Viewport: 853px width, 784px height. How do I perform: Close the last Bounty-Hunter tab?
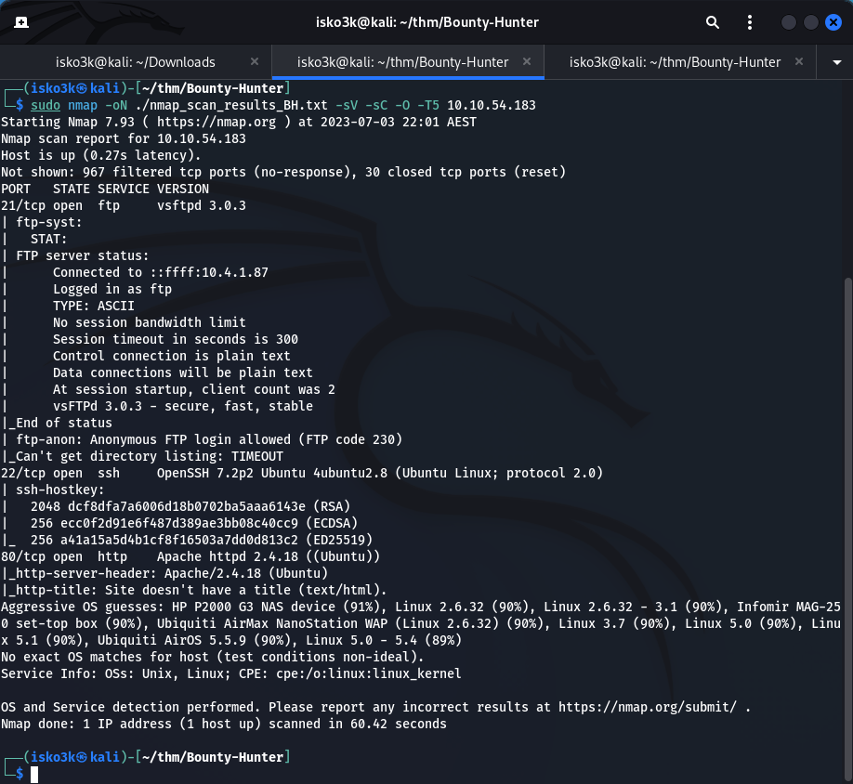[x=799, y=62]
